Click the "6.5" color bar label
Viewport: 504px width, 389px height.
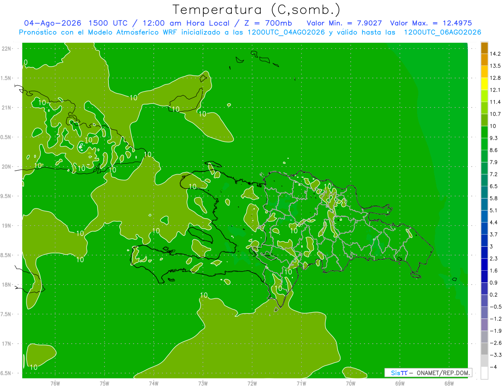pyautogui.click(x=494, y=186)
